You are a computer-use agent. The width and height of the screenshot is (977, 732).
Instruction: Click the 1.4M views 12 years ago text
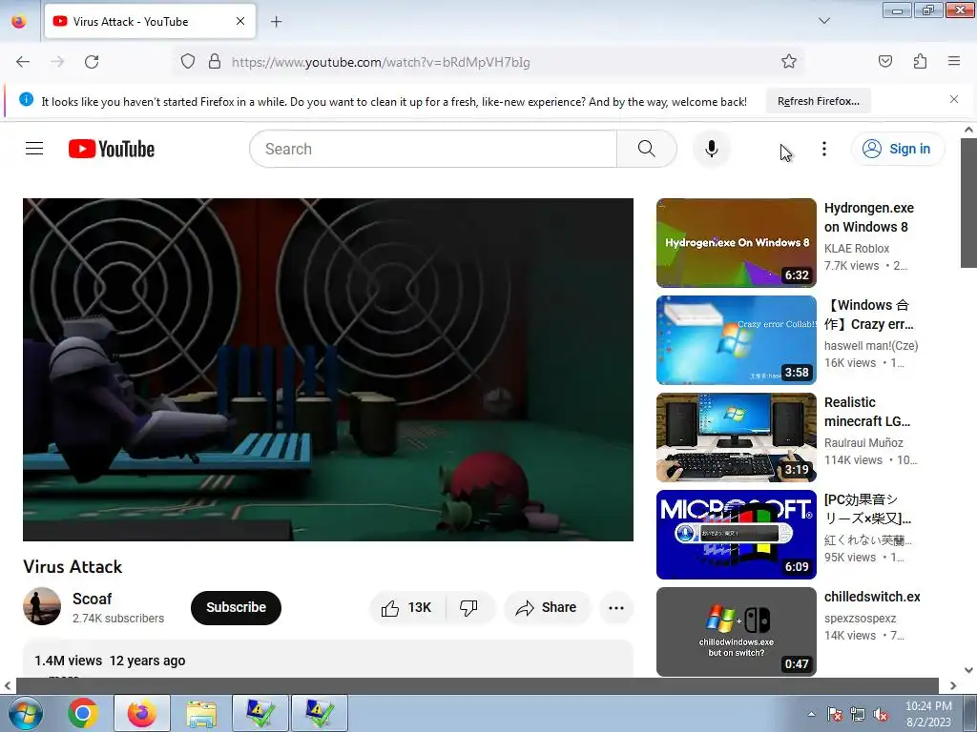pyautogui.click(x=110, y=661)
